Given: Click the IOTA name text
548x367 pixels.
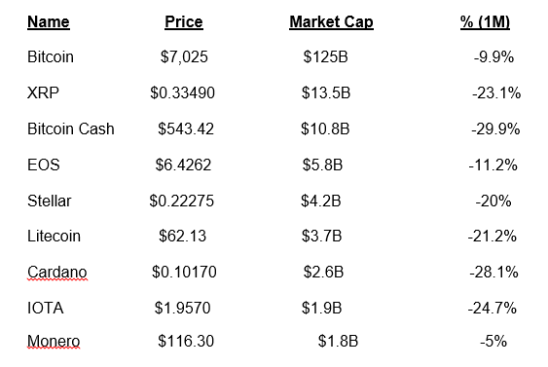Looking at the screenshot, I should 46,309.
